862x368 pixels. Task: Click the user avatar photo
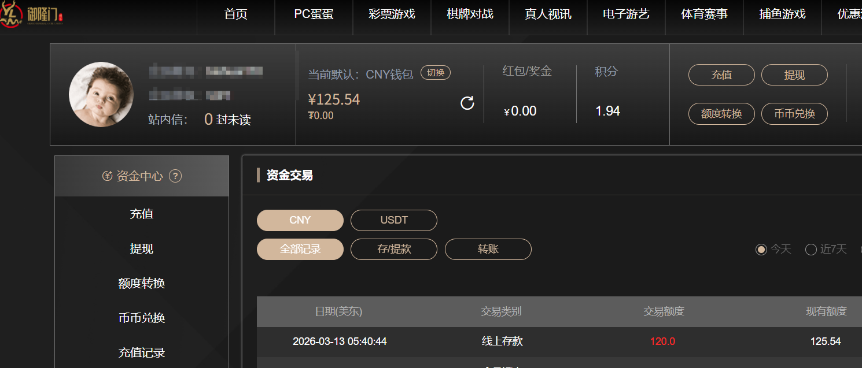point(101,94)
